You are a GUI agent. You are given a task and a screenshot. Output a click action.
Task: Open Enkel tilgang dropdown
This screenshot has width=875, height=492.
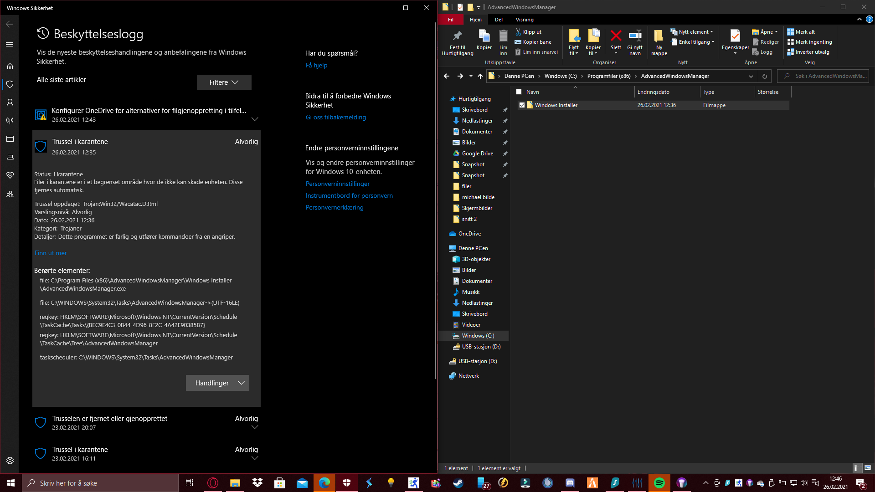coord(693,42)
